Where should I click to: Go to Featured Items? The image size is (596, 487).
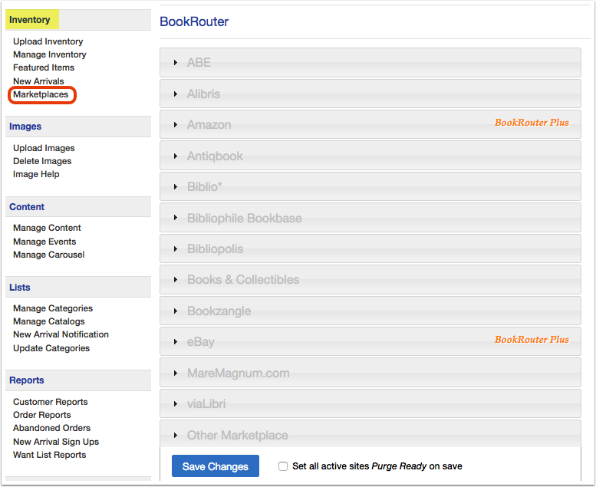pyautogui.click(x=44, y=67)
